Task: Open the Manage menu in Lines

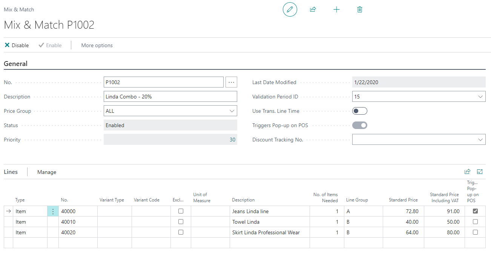Action: tap(47, 172)
